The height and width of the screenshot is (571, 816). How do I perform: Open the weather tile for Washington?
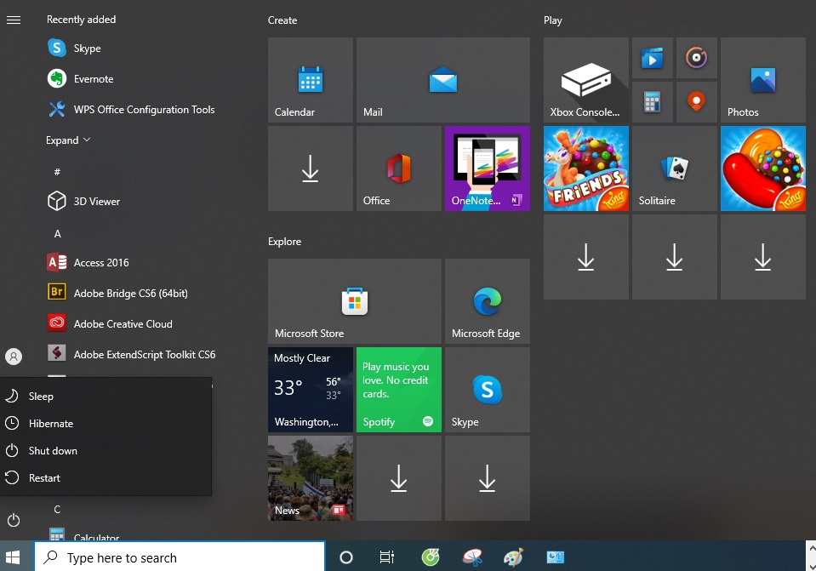[x=311, y=390]
